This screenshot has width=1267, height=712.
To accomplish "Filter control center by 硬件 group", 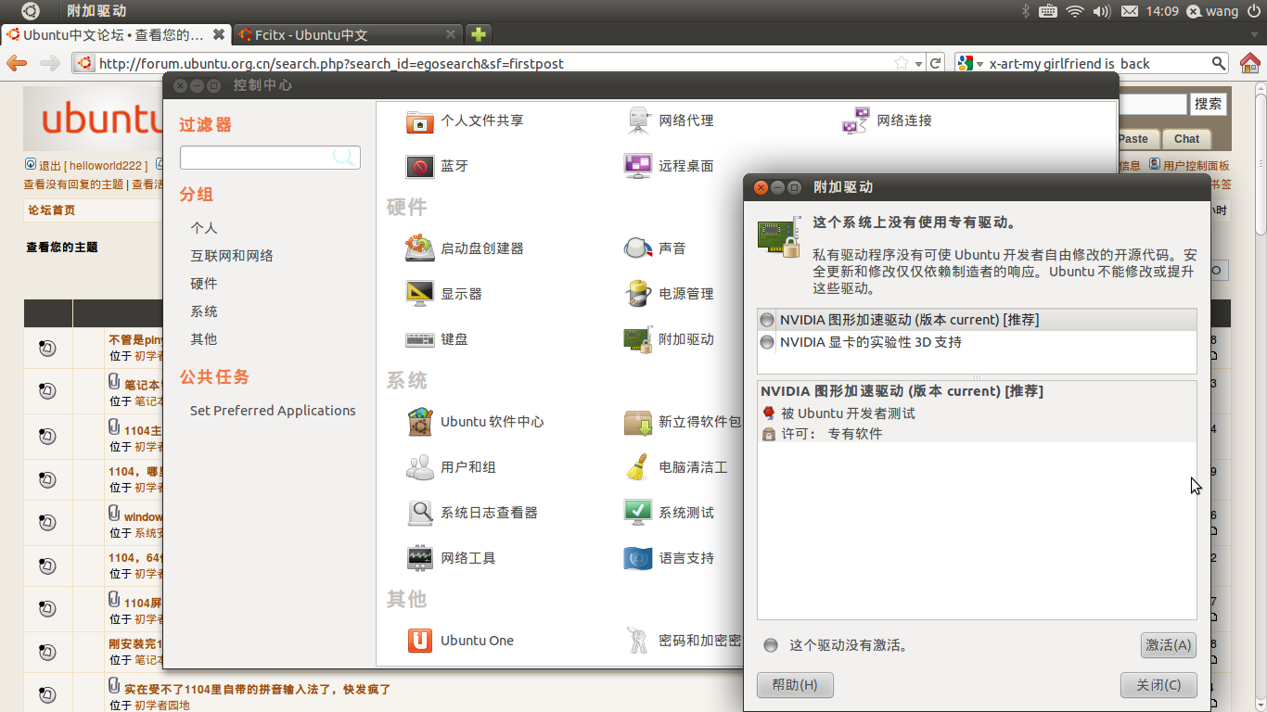I will pos(204,284).
